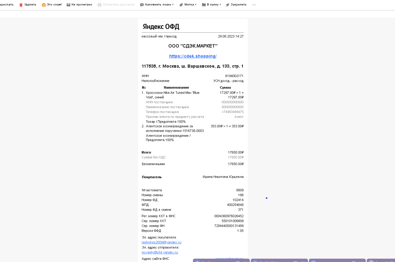Select the buyer name Ирина Никитина Юрьевна
This screenshot has height=262, width=395.
click(x=223, y=177)
